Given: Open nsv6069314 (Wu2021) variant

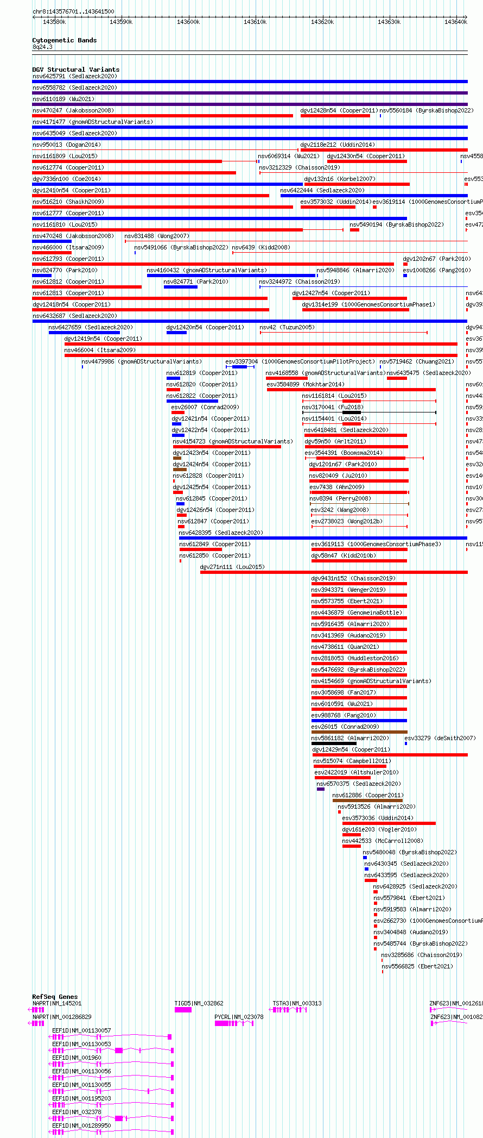Looking at the screenshot, I should coord(289,156).
